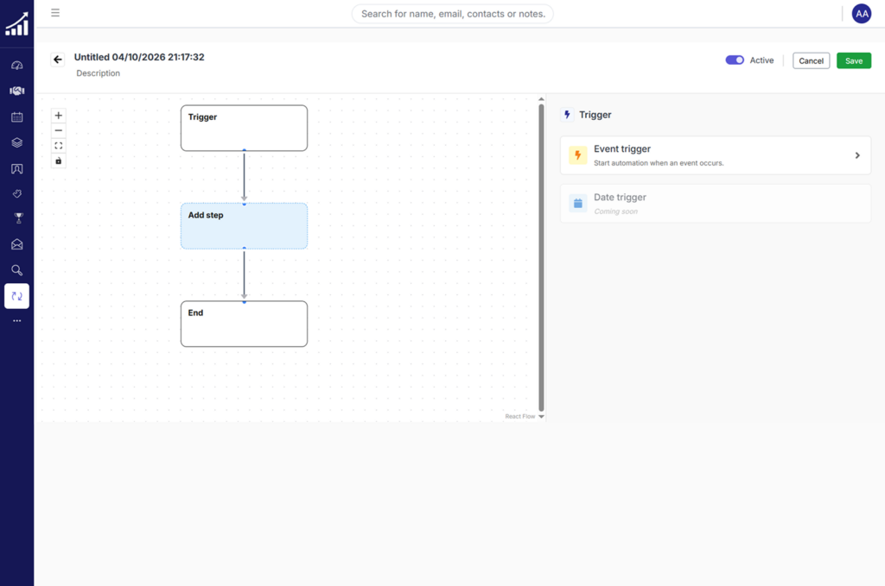Select the Trigger node in the flow
Viewport: 885px width, 586px height.
point(244,128)
